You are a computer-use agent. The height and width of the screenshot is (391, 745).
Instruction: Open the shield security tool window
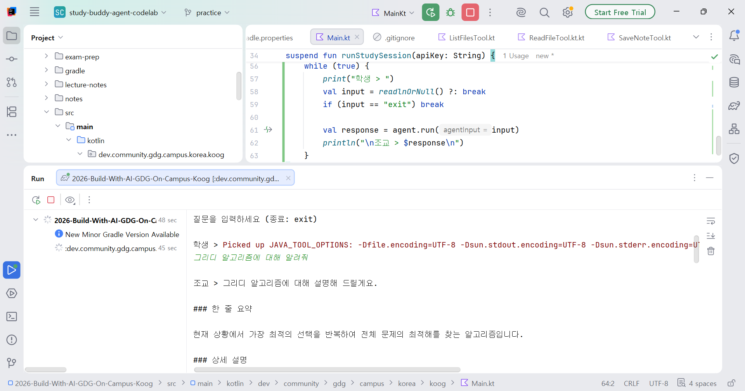click(734, 158)
